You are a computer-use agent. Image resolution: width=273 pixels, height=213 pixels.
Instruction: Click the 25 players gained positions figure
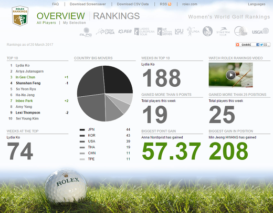tap(222, 115)
